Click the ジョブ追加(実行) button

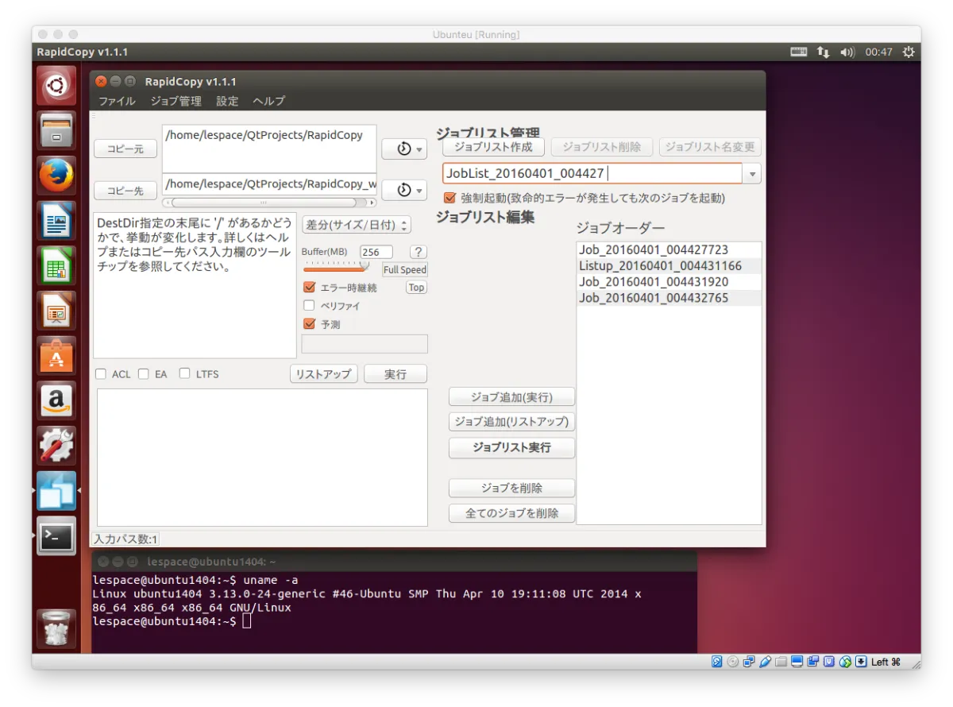511,397
